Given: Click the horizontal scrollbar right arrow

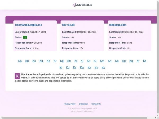Looking at the screenshot, I should pos(156,118).
